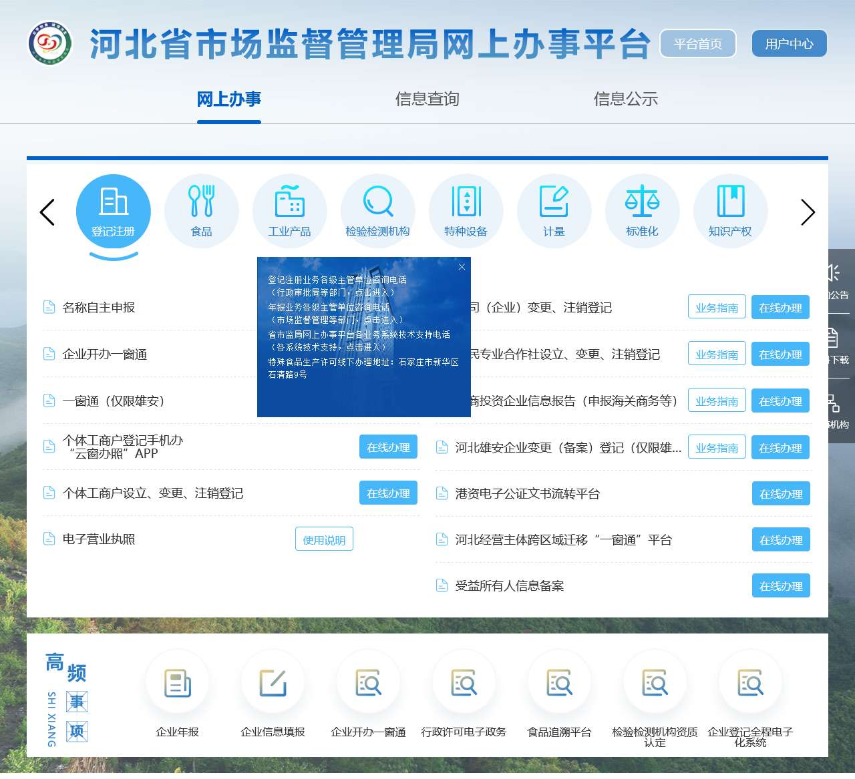Viewport: 855px width, 779px height.
Task: Open the 知识产权 book icon
Action: pyautogui.click(x=731, y=212)
